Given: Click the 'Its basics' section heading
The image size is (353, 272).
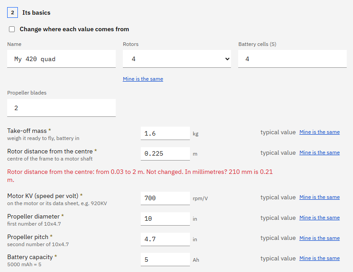Looking at the screenshot, I should tap(36, 12).
